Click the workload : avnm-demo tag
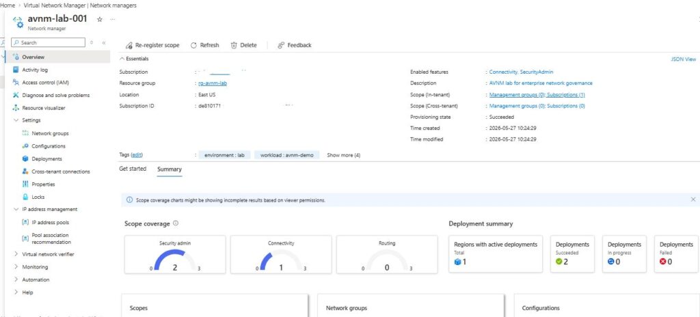This screenshot has height=317, width=700. (287, 155)
